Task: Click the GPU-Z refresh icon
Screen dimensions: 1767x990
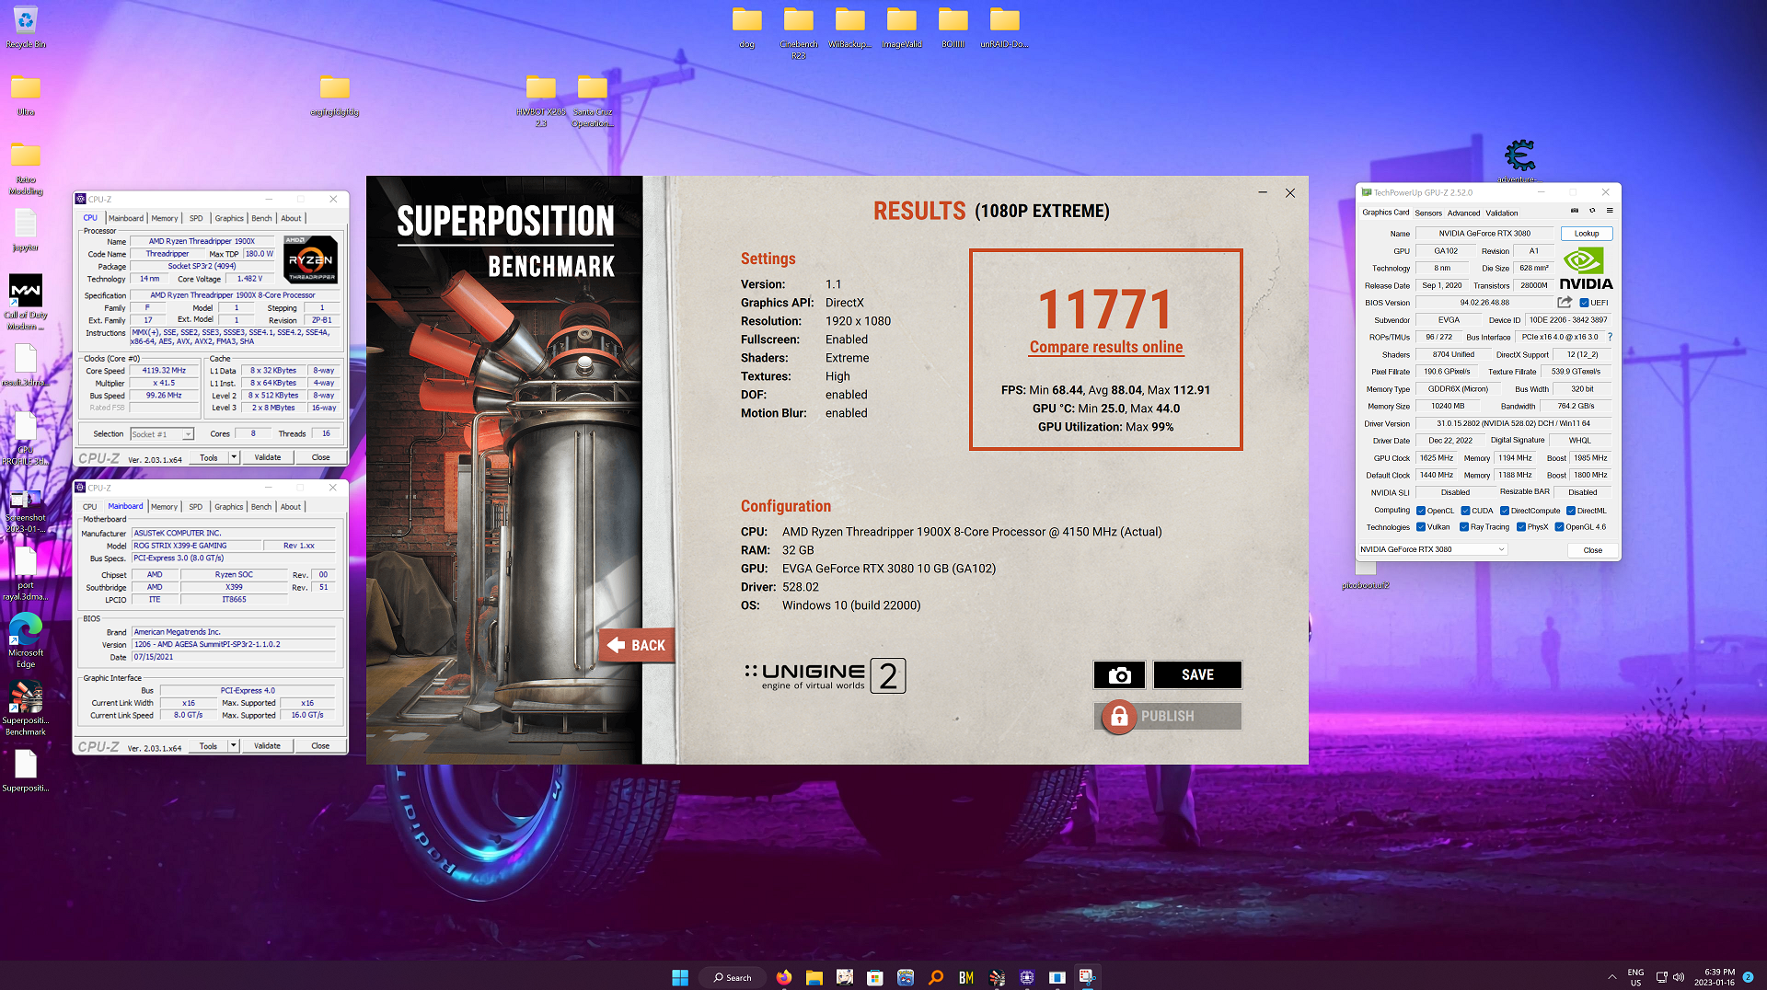Action: (1592, 211)
